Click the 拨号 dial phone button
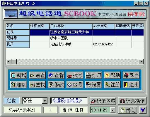Screen dimensions: 150x117 (75, 75)
